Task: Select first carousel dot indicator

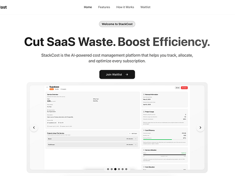Action: (x=108, y=169)
